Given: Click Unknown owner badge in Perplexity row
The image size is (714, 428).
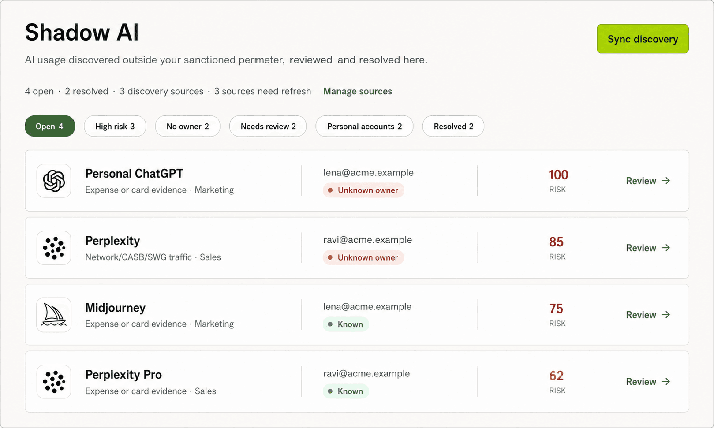Looking at the screenshot, I should pos(363,257).
